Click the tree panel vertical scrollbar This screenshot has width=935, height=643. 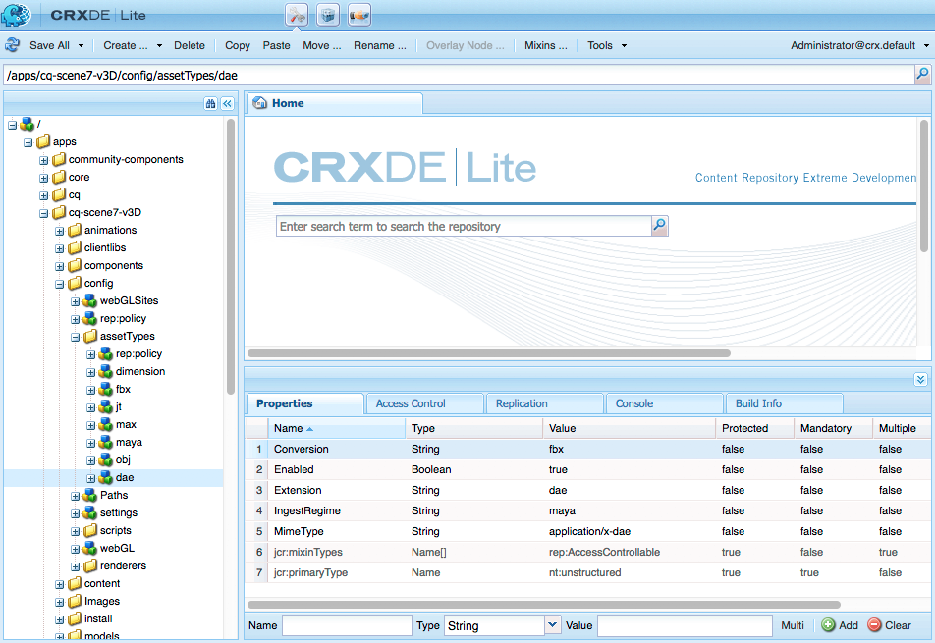point(231,256)
